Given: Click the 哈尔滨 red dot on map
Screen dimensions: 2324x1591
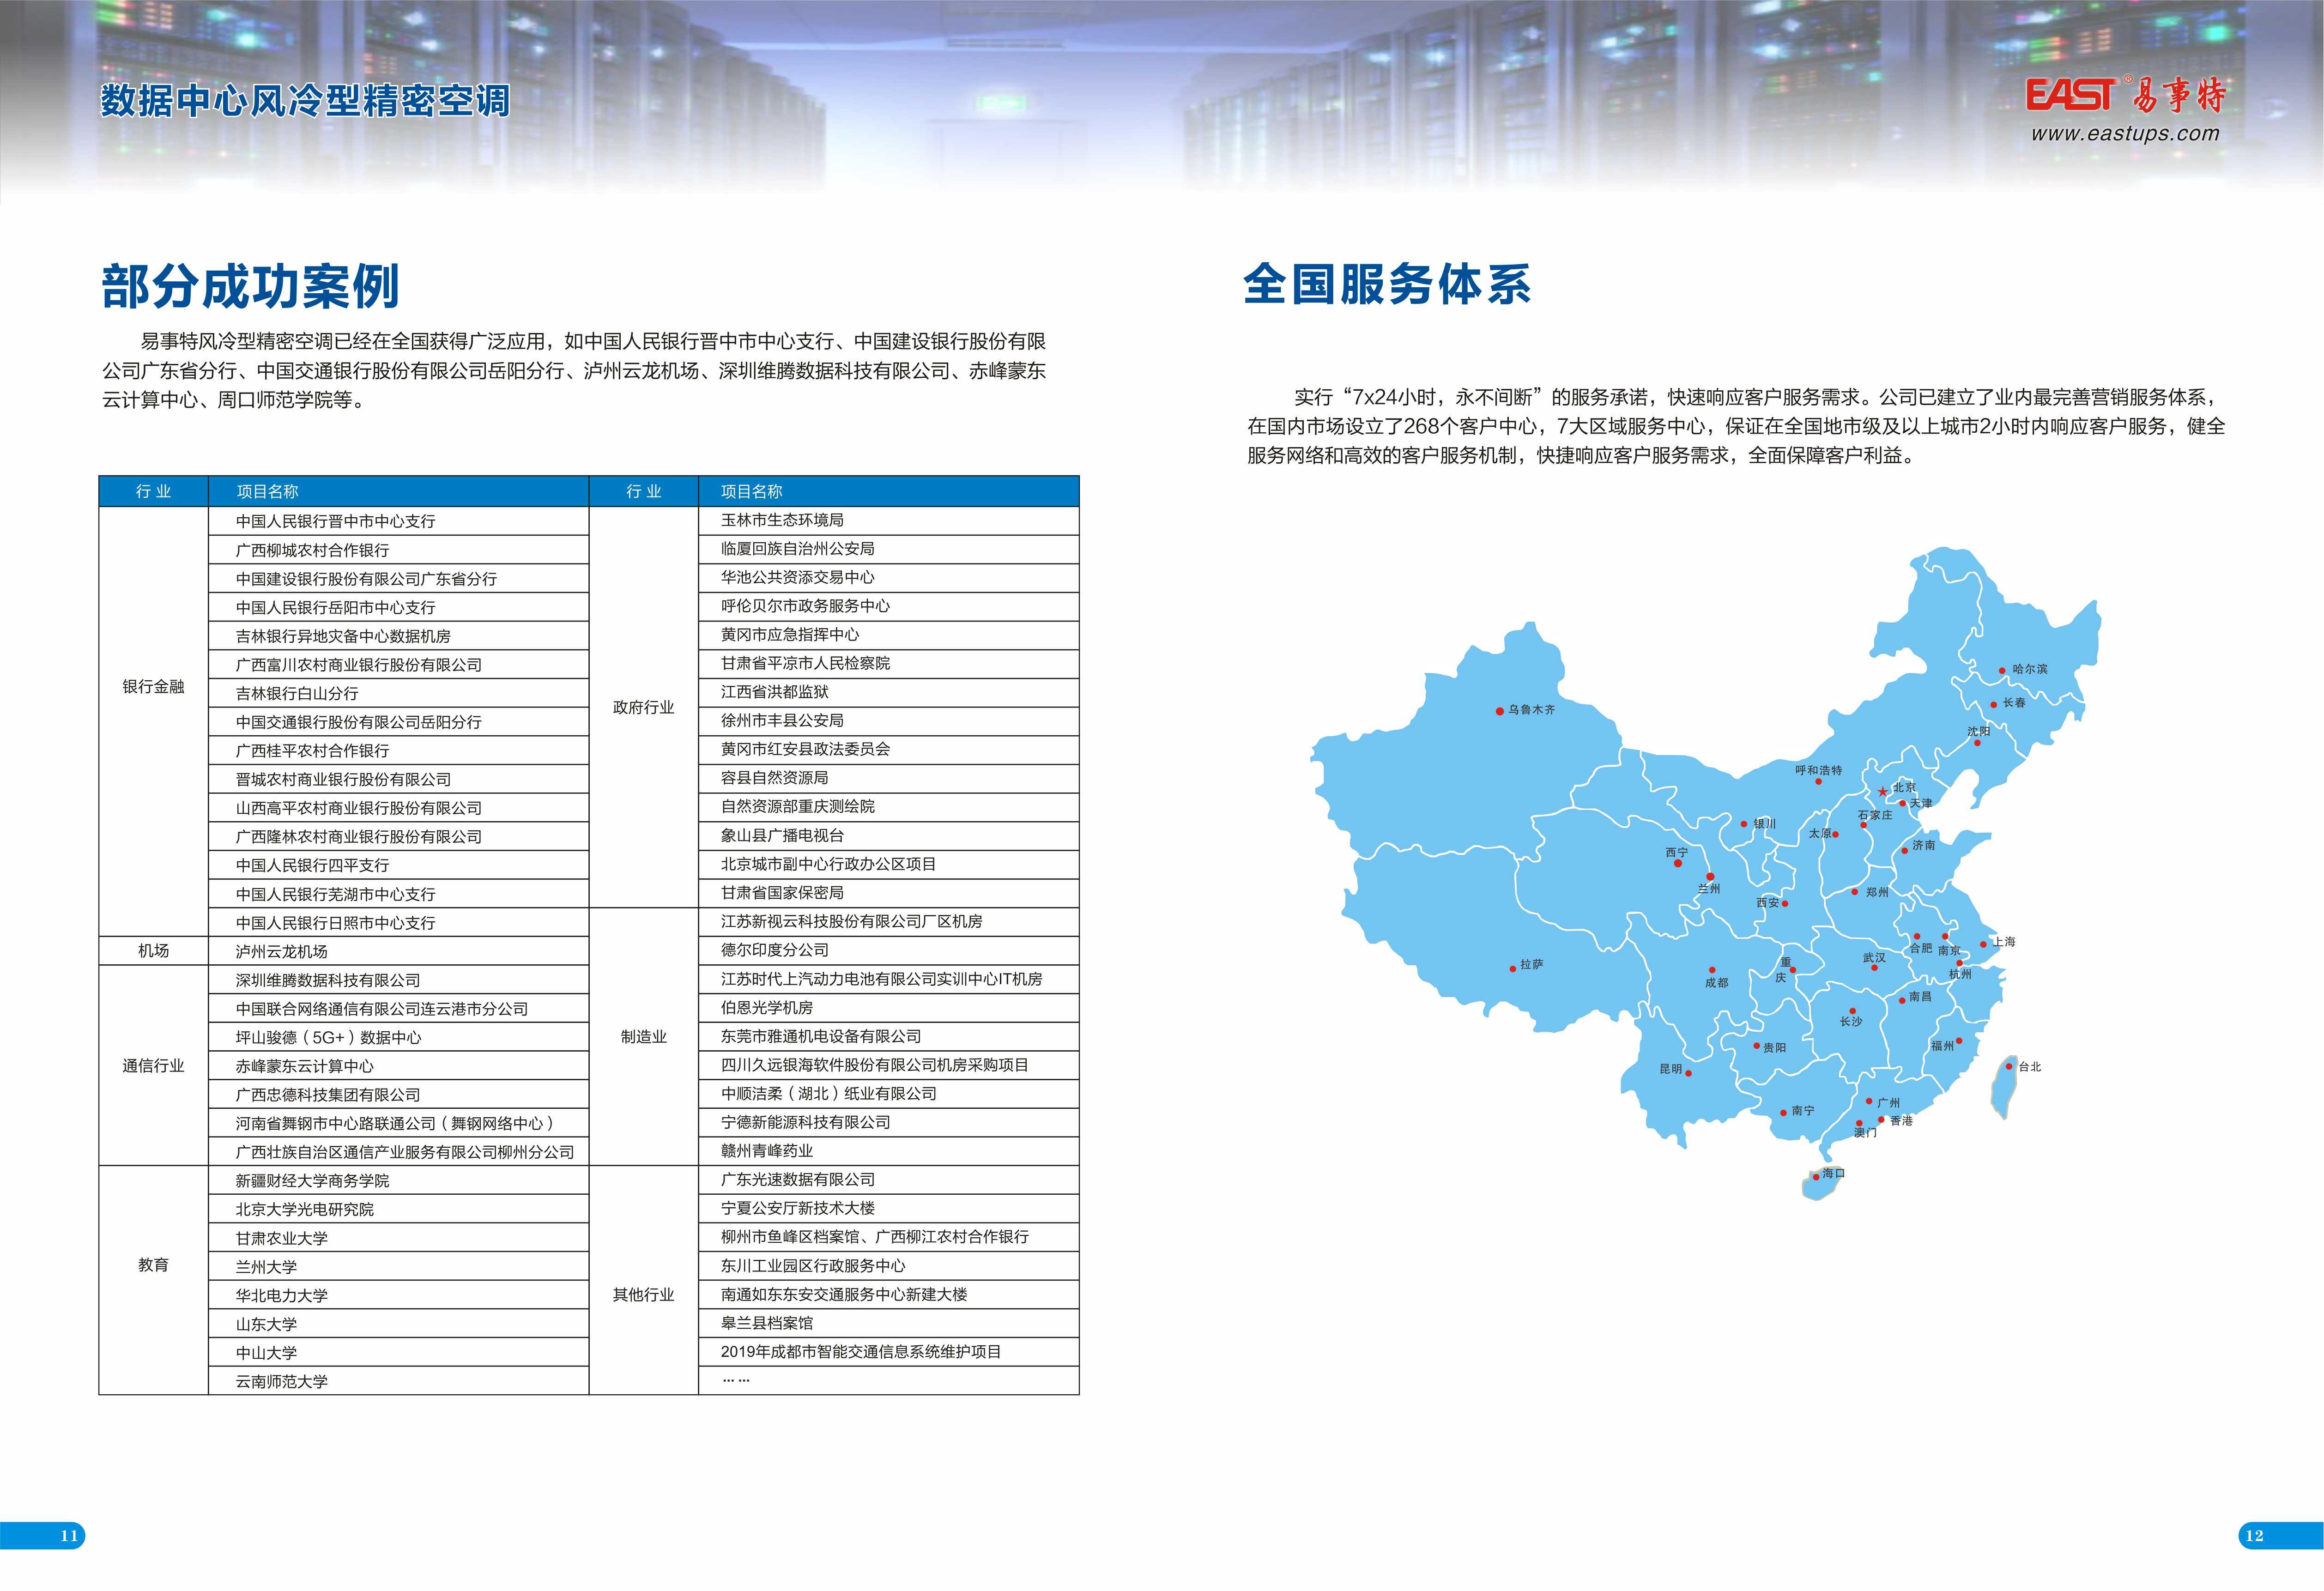Looking at the screenshot, I should pos(2002,671).
